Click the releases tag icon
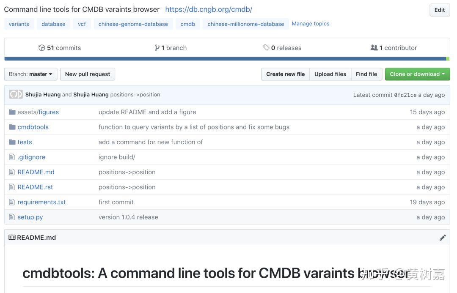The width and height of the screenshot is (457, 293). tap(266, 48)
